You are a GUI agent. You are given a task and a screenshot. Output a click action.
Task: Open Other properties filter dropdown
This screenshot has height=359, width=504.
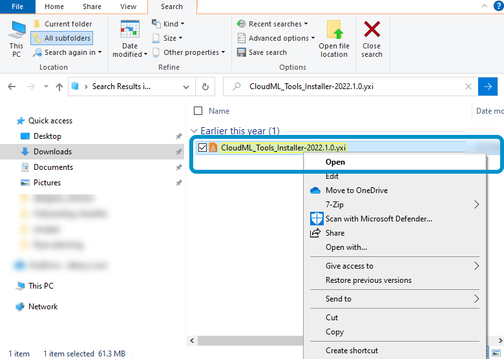click(x=189, y=52)
